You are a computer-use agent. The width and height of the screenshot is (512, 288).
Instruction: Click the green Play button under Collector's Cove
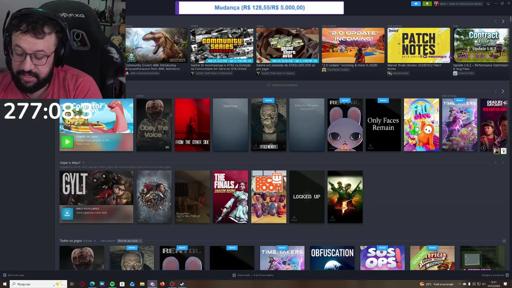coord(67,142)
